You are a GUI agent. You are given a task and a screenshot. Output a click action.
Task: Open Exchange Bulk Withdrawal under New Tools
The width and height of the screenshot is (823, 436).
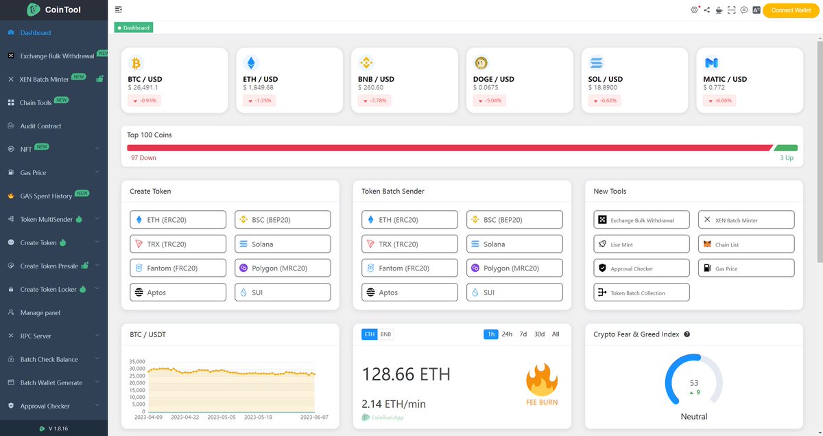641,220
